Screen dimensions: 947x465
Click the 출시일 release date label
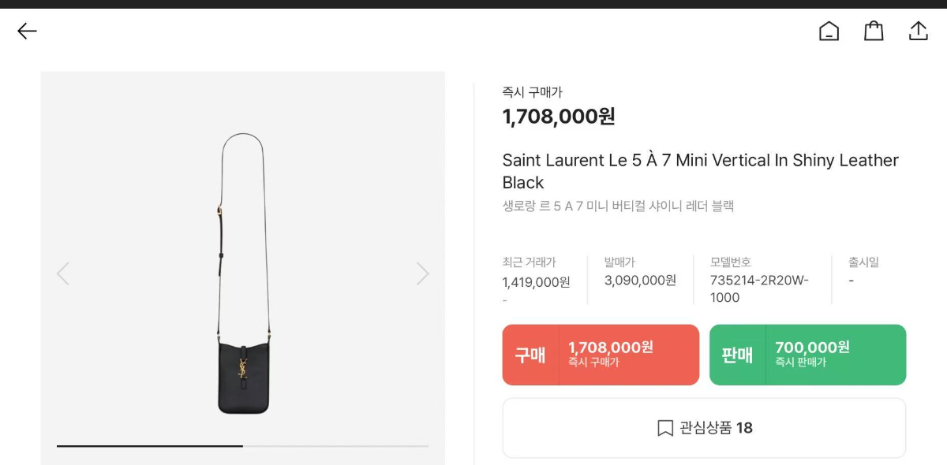[x=863, y=262]
